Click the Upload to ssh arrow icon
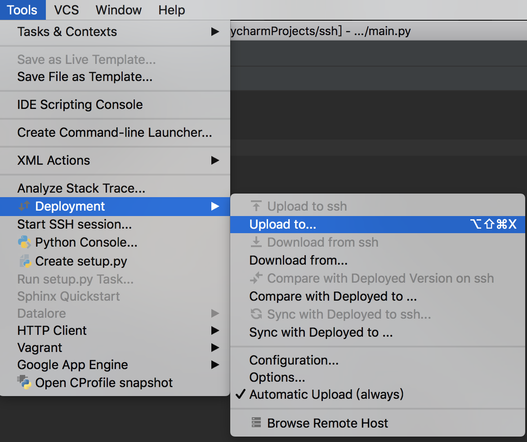The image size is (527, 442). tap(256, 206)
